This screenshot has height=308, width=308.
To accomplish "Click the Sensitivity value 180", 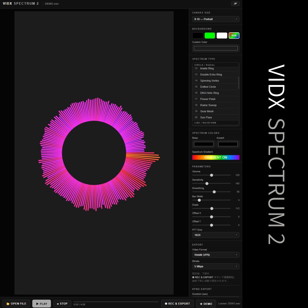I will point(237,184).
